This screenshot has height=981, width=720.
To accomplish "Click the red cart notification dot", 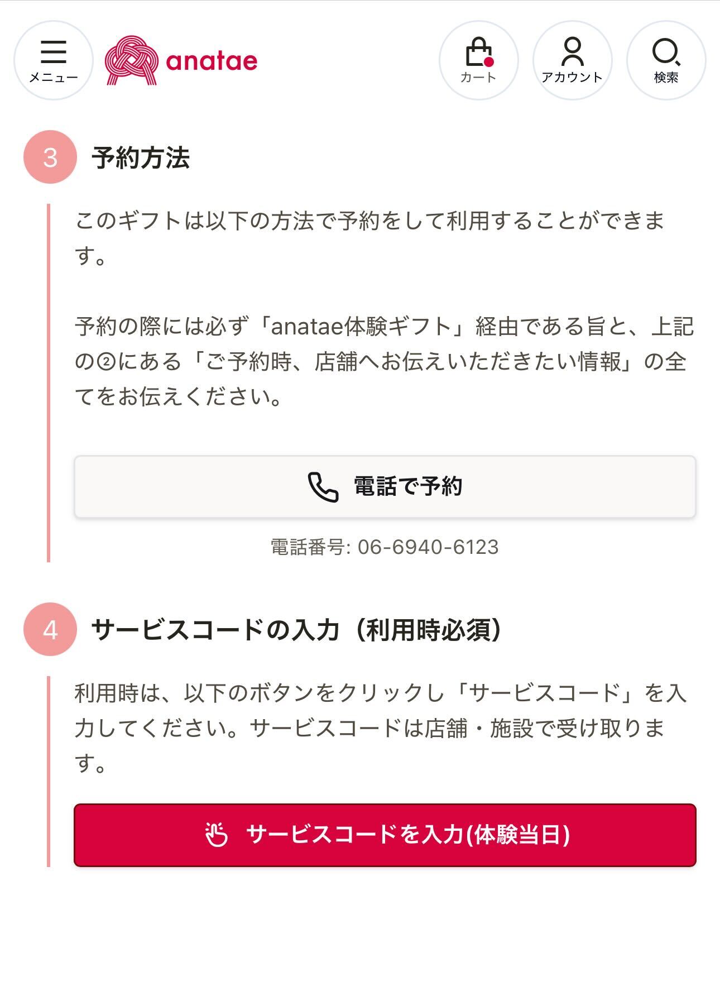I will (x=489, y=61).
